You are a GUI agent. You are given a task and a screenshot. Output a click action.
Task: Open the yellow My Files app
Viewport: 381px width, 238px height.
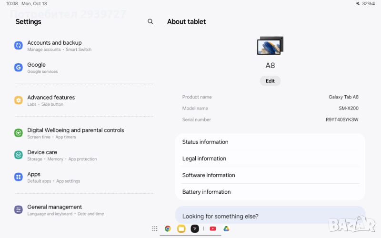181,228
